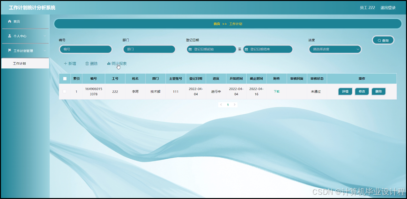This screenshot has height=199, width=407.
Task: Click cell 1649060153378 in the table
Action: pyautogui.click(x=94, y=91)
